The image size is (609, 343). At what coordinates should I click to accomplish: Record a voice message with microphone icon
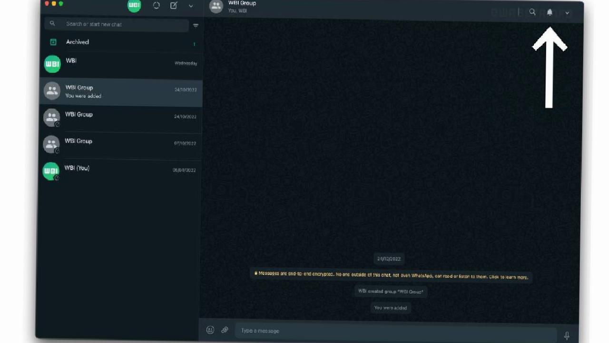[567, 335]
